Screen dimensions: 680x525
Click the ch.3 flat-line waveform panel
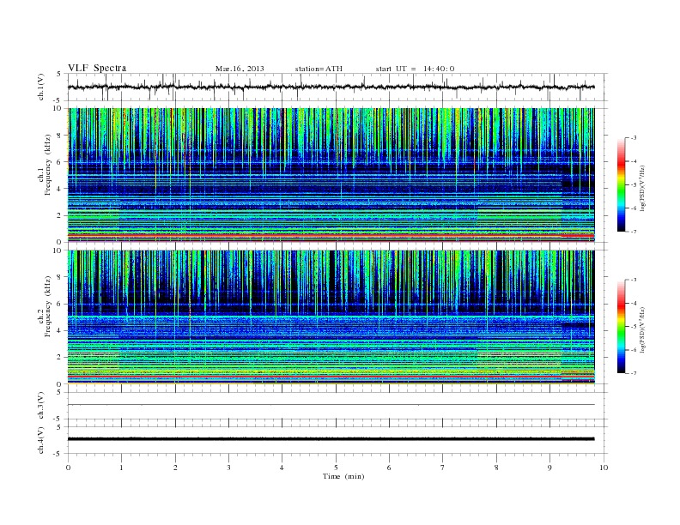337,406
